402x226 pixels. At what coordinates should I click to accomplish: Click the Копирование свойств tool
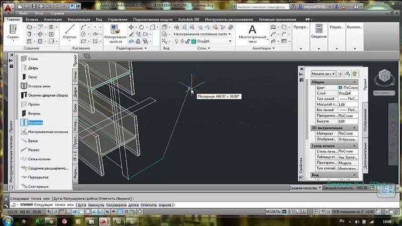[116, 34]
